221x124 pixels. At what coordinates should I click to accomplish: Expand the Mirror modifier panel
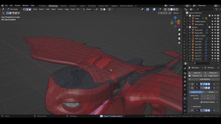click(x=190, y=84)
